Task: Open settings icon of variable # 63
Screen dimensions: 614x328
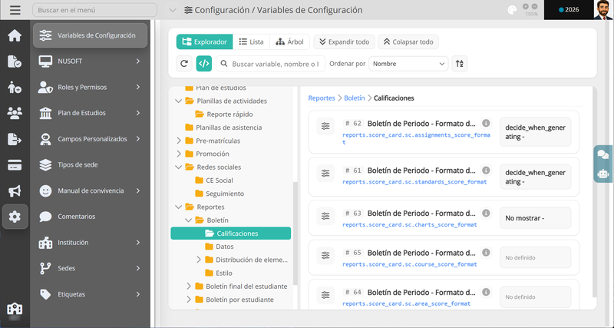Action: click(x=325, y=216)
